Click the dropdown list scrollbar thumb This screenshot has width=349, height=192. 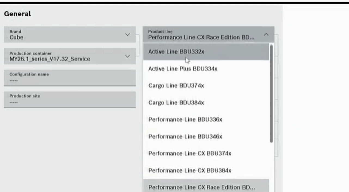pos(271,93)
